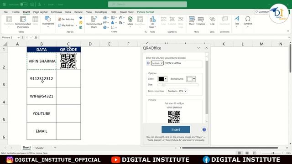Open the Text group menu
The image size is (292, 164).
[237, 21]
